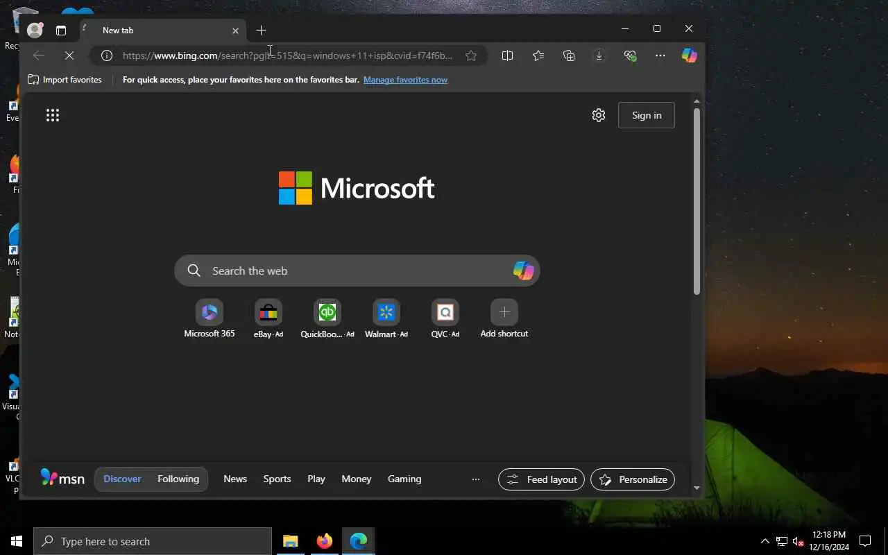Select the Discover feed tab
The height and width of the screenshot is (555, 888).
point(122,479)
